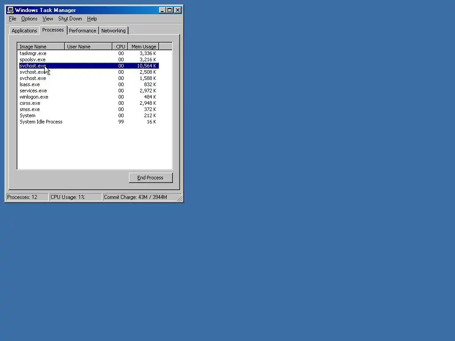Sort by Image Name column header
The height and width of the screenshot is (341, 455).
pos(41,47)
